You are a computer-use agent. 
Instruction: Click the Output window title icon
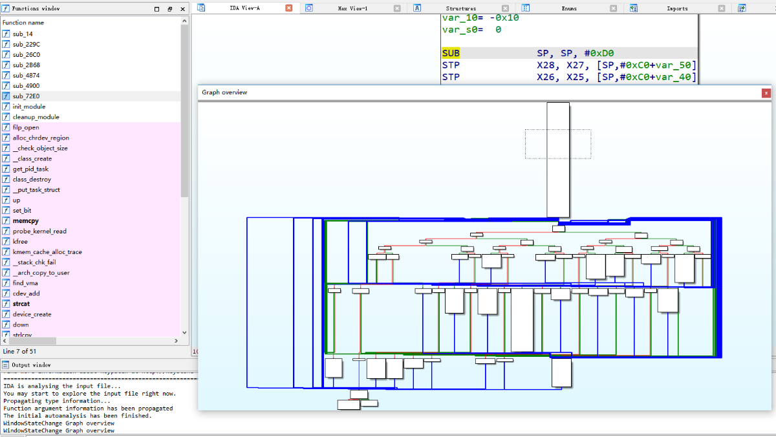[6, 365]
